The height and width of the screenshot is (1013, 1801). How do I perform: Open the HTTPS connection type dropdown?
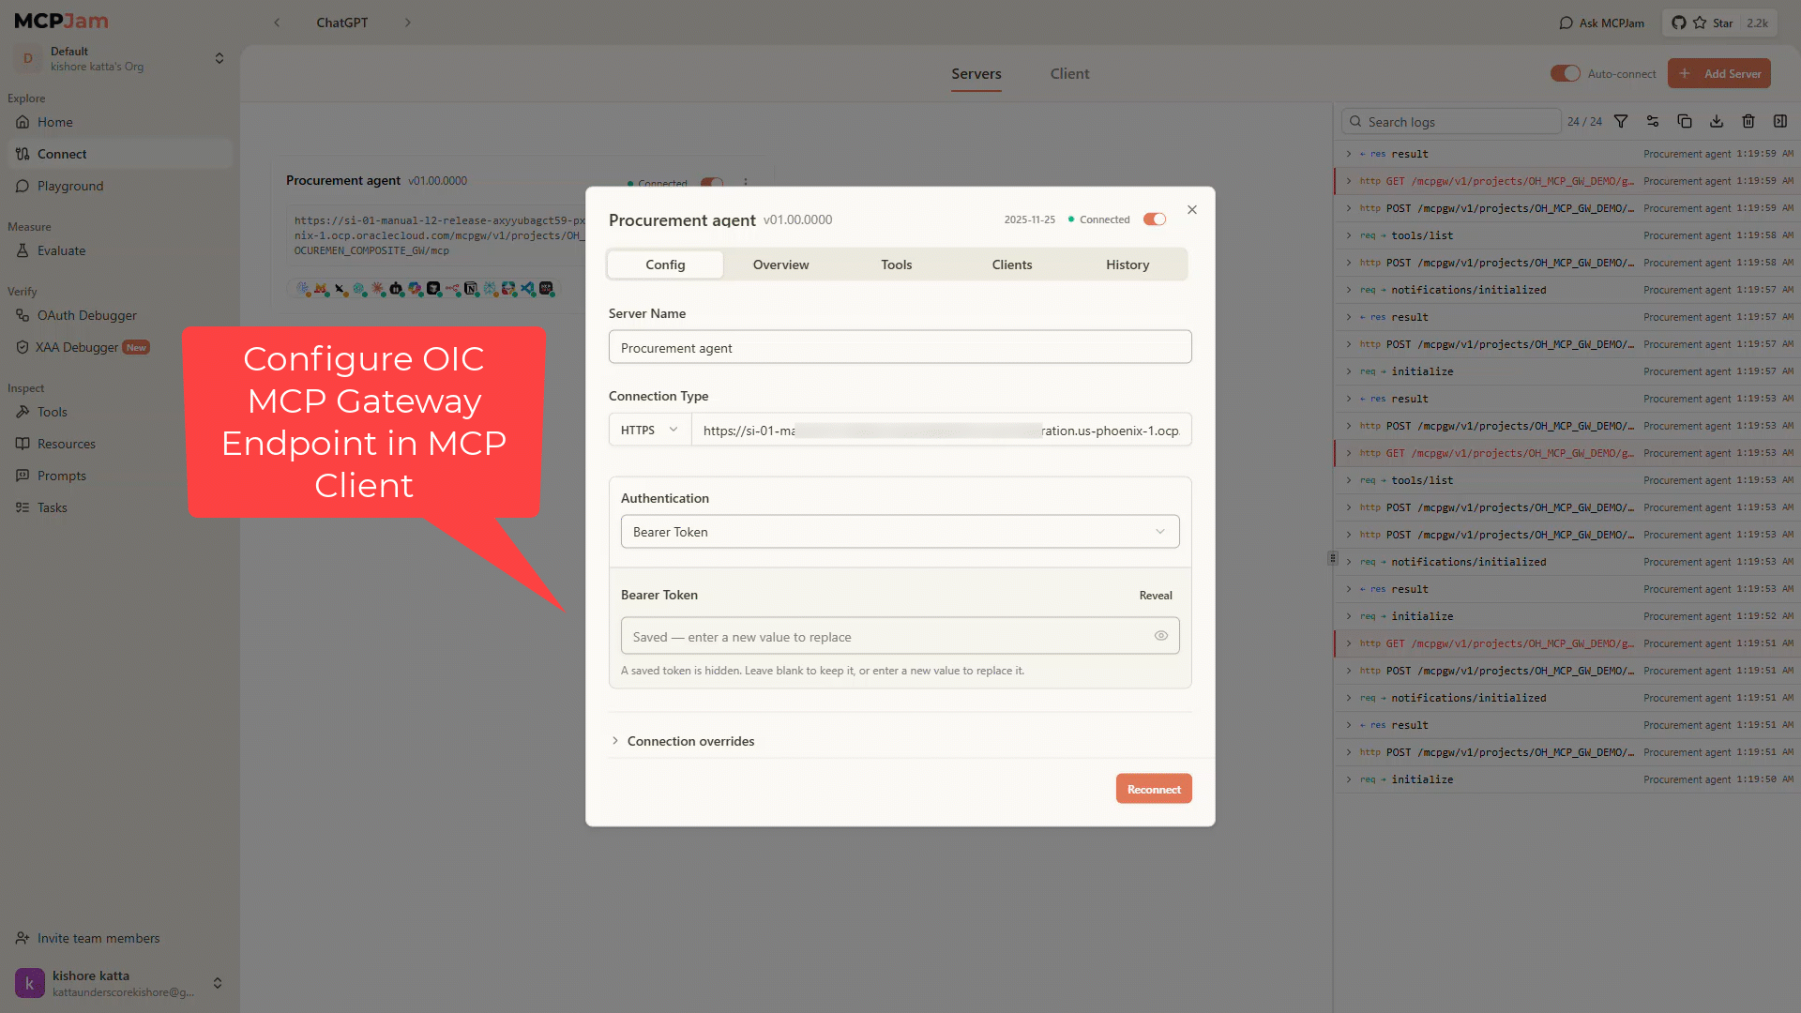649,430
